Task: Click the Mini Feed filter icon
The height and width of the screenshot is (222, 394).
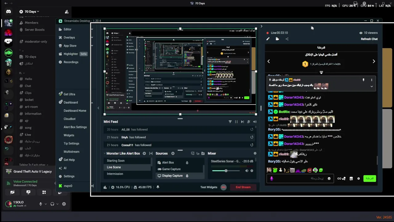Action: click(230, 122)
